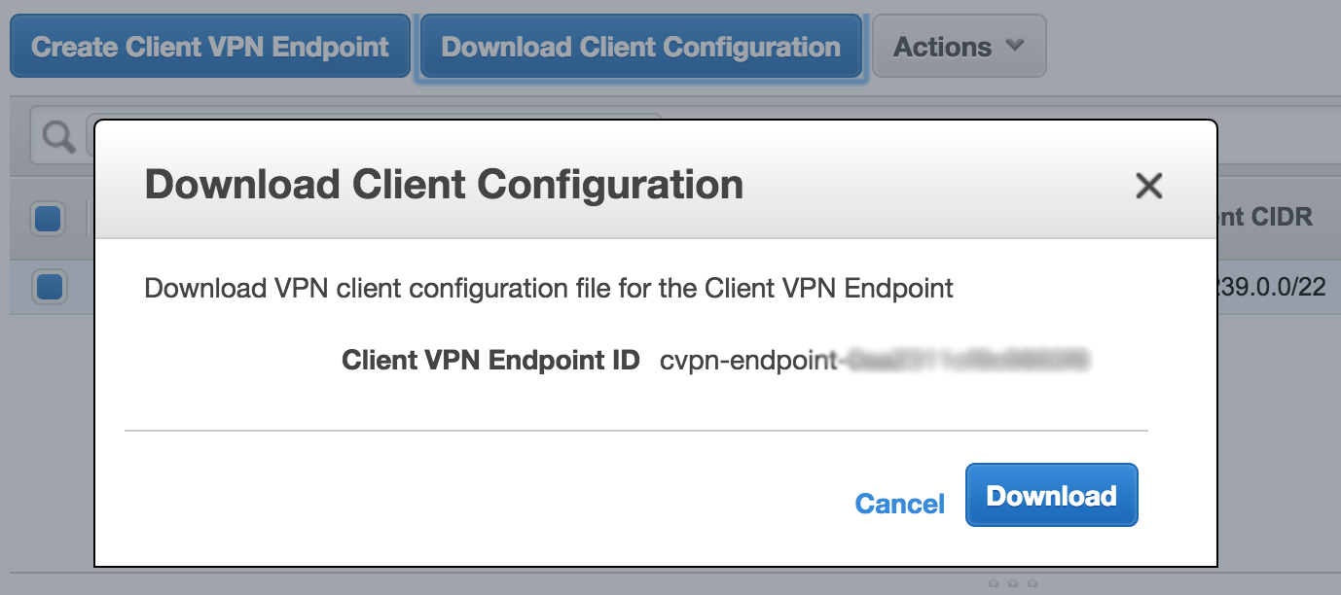Click the divider line above Cancel

636,430
